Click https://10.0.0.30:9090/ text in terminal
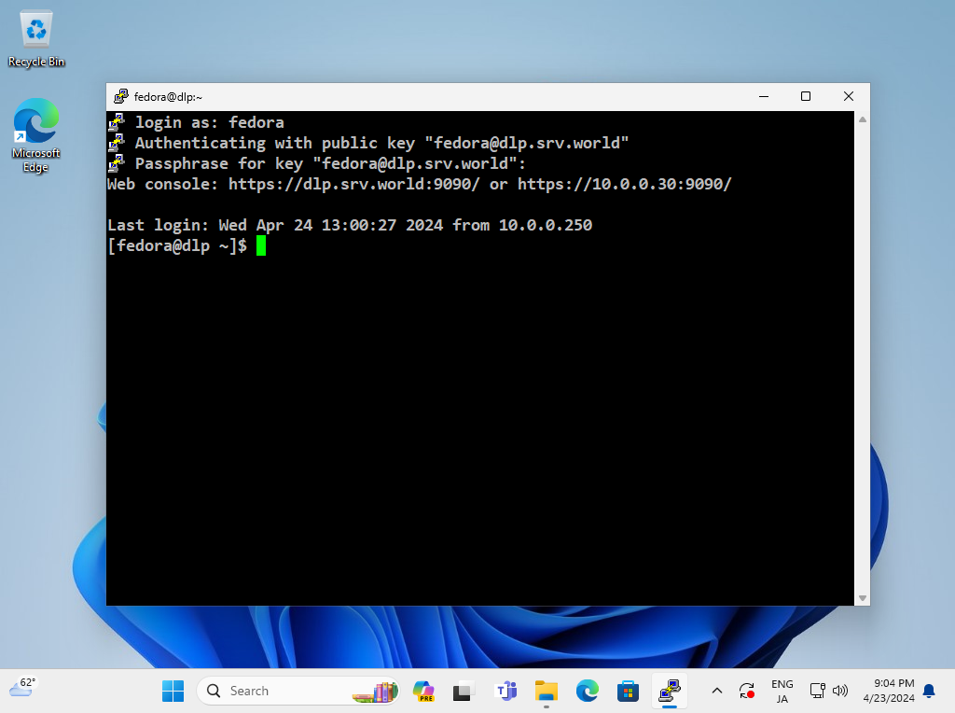This screenshot has height=713, width=955. click(624, 184)
